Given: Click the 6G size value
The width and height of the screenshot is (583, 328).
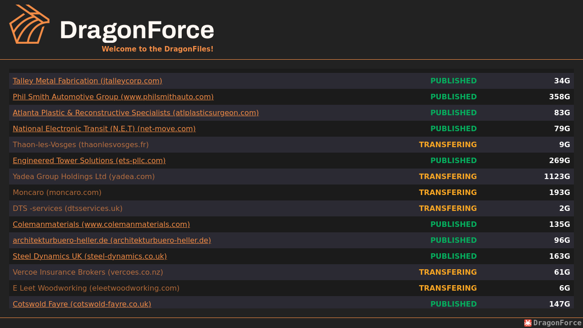Looking at the screenshot, I should pyautogui.click(x=565, y=288).
